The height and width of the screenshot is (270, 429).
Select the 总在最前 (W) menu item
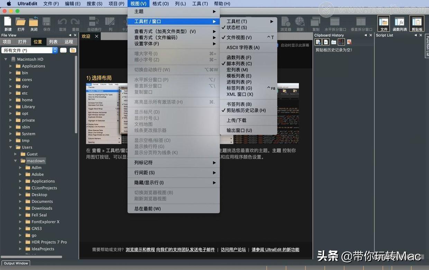tap(174, 209)
